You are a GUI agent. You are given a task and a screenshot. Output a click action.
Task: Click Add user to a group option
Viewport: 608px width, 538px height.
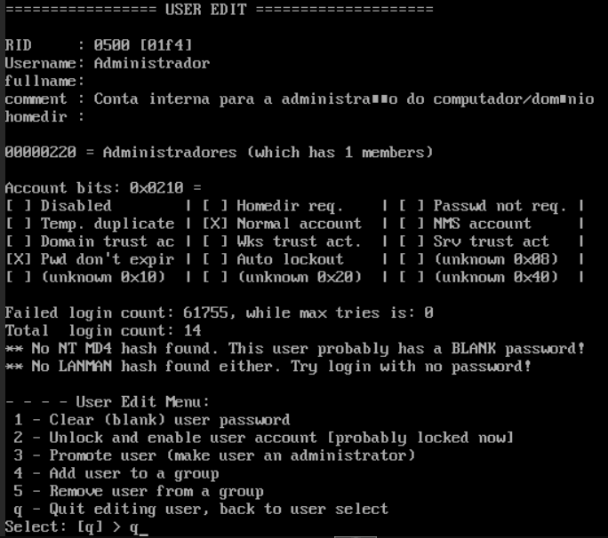click(x=116, y=473)
